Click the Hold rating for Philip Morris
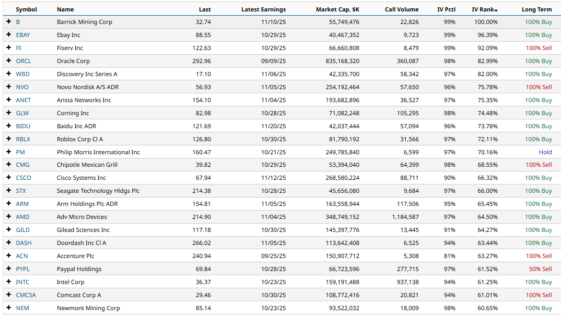 (x=545, y=152)
